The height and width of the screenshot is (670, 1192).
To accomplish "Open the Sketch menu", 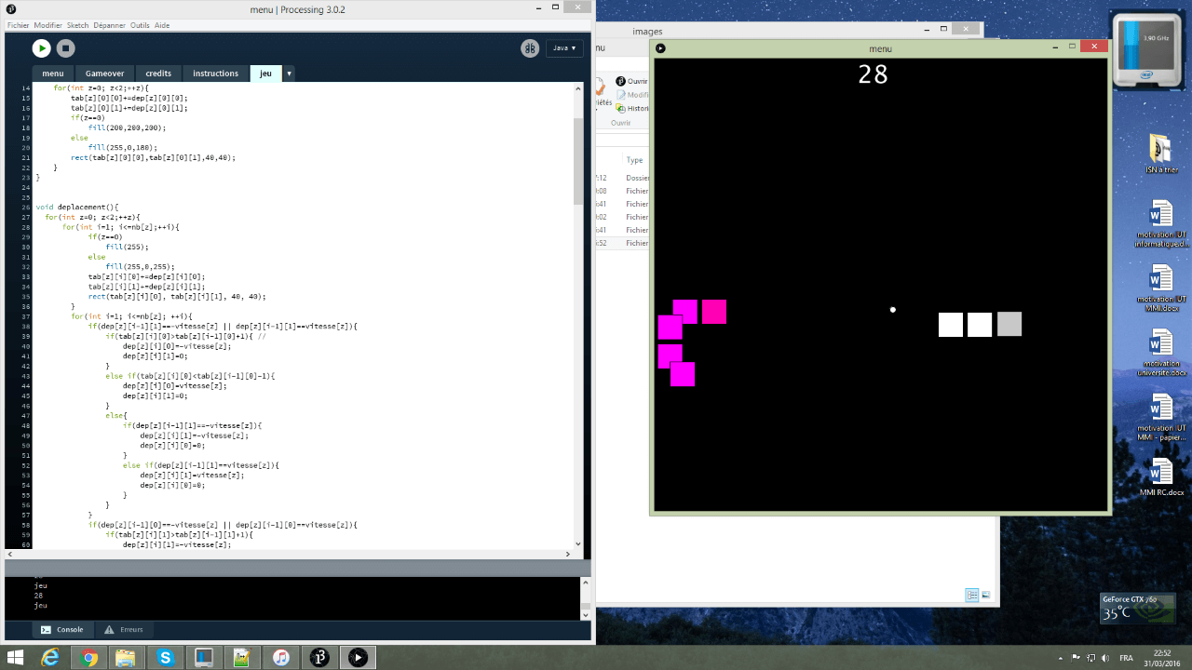I will tap(77, 25).
